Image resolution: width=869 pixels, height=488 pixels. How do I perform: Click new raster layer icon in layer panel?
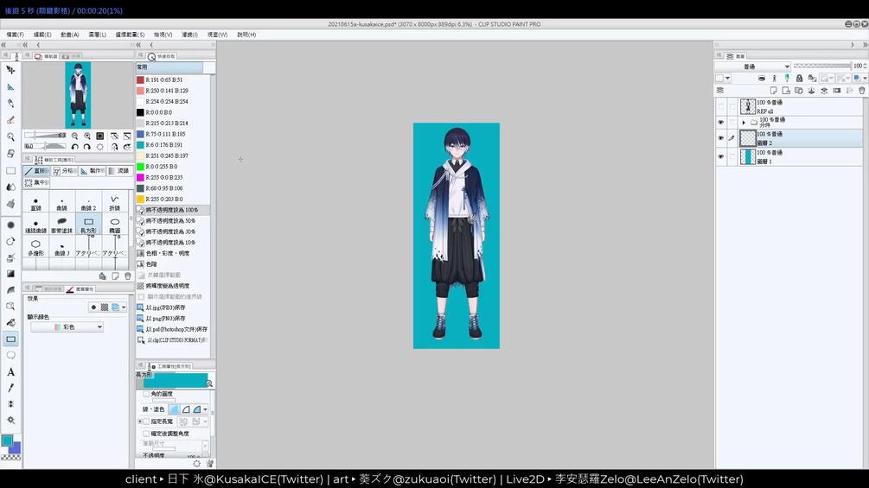(773, 90)
